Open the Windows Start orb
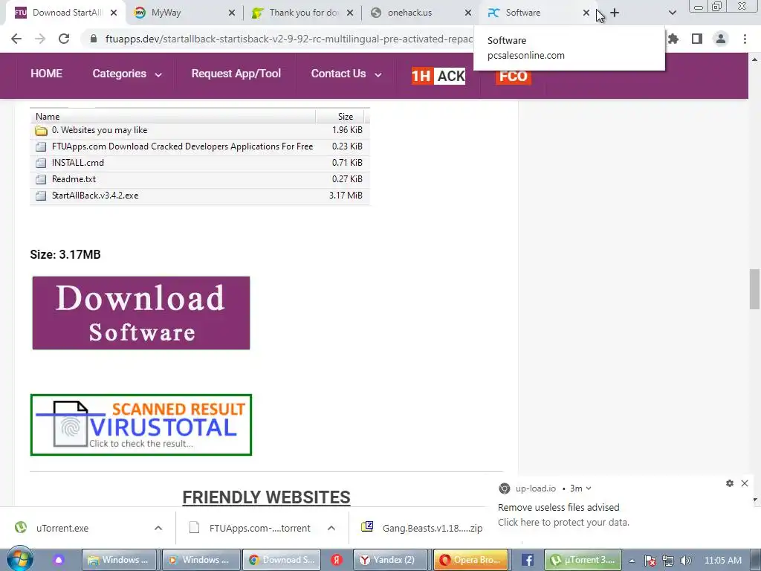This screenshot has width=761, height=571. click(x=20, y=560)
